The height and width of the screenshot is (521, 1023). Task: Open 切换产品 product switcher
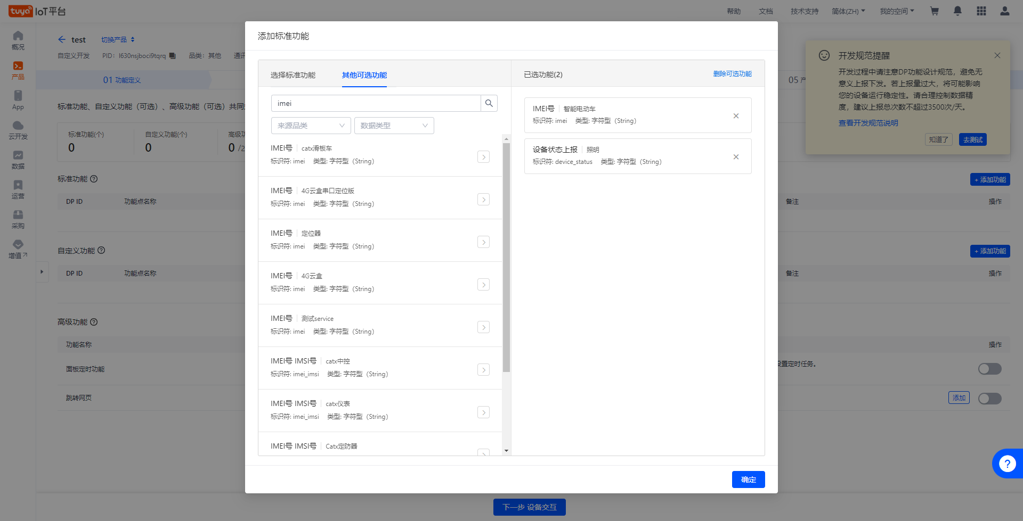pyautogui.click(x=118, y=39)
